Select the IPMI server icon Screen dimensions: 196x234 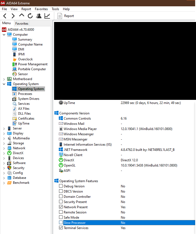tap(15, 54)
